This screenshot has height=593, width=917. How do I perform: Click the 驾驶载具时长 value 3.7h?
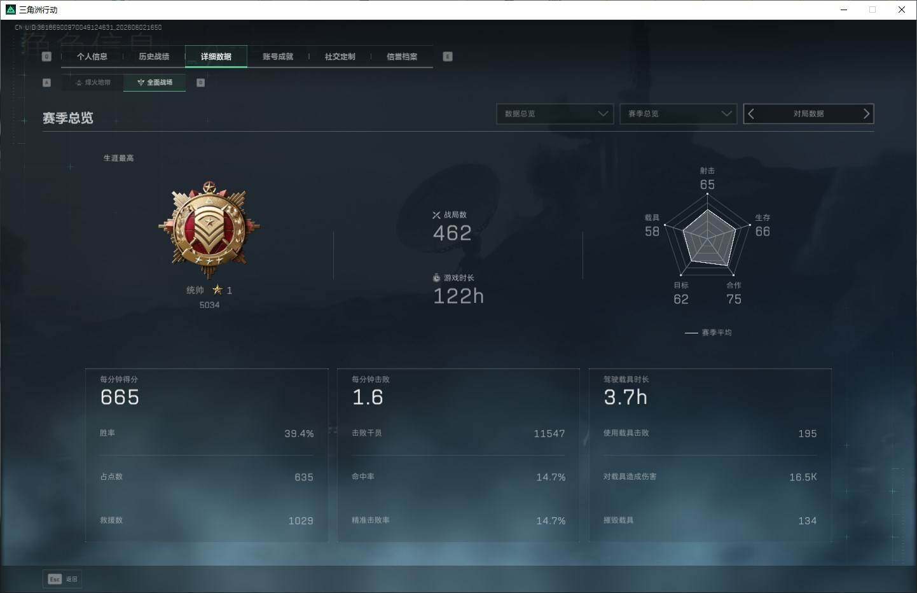click(x=626, y=398)
